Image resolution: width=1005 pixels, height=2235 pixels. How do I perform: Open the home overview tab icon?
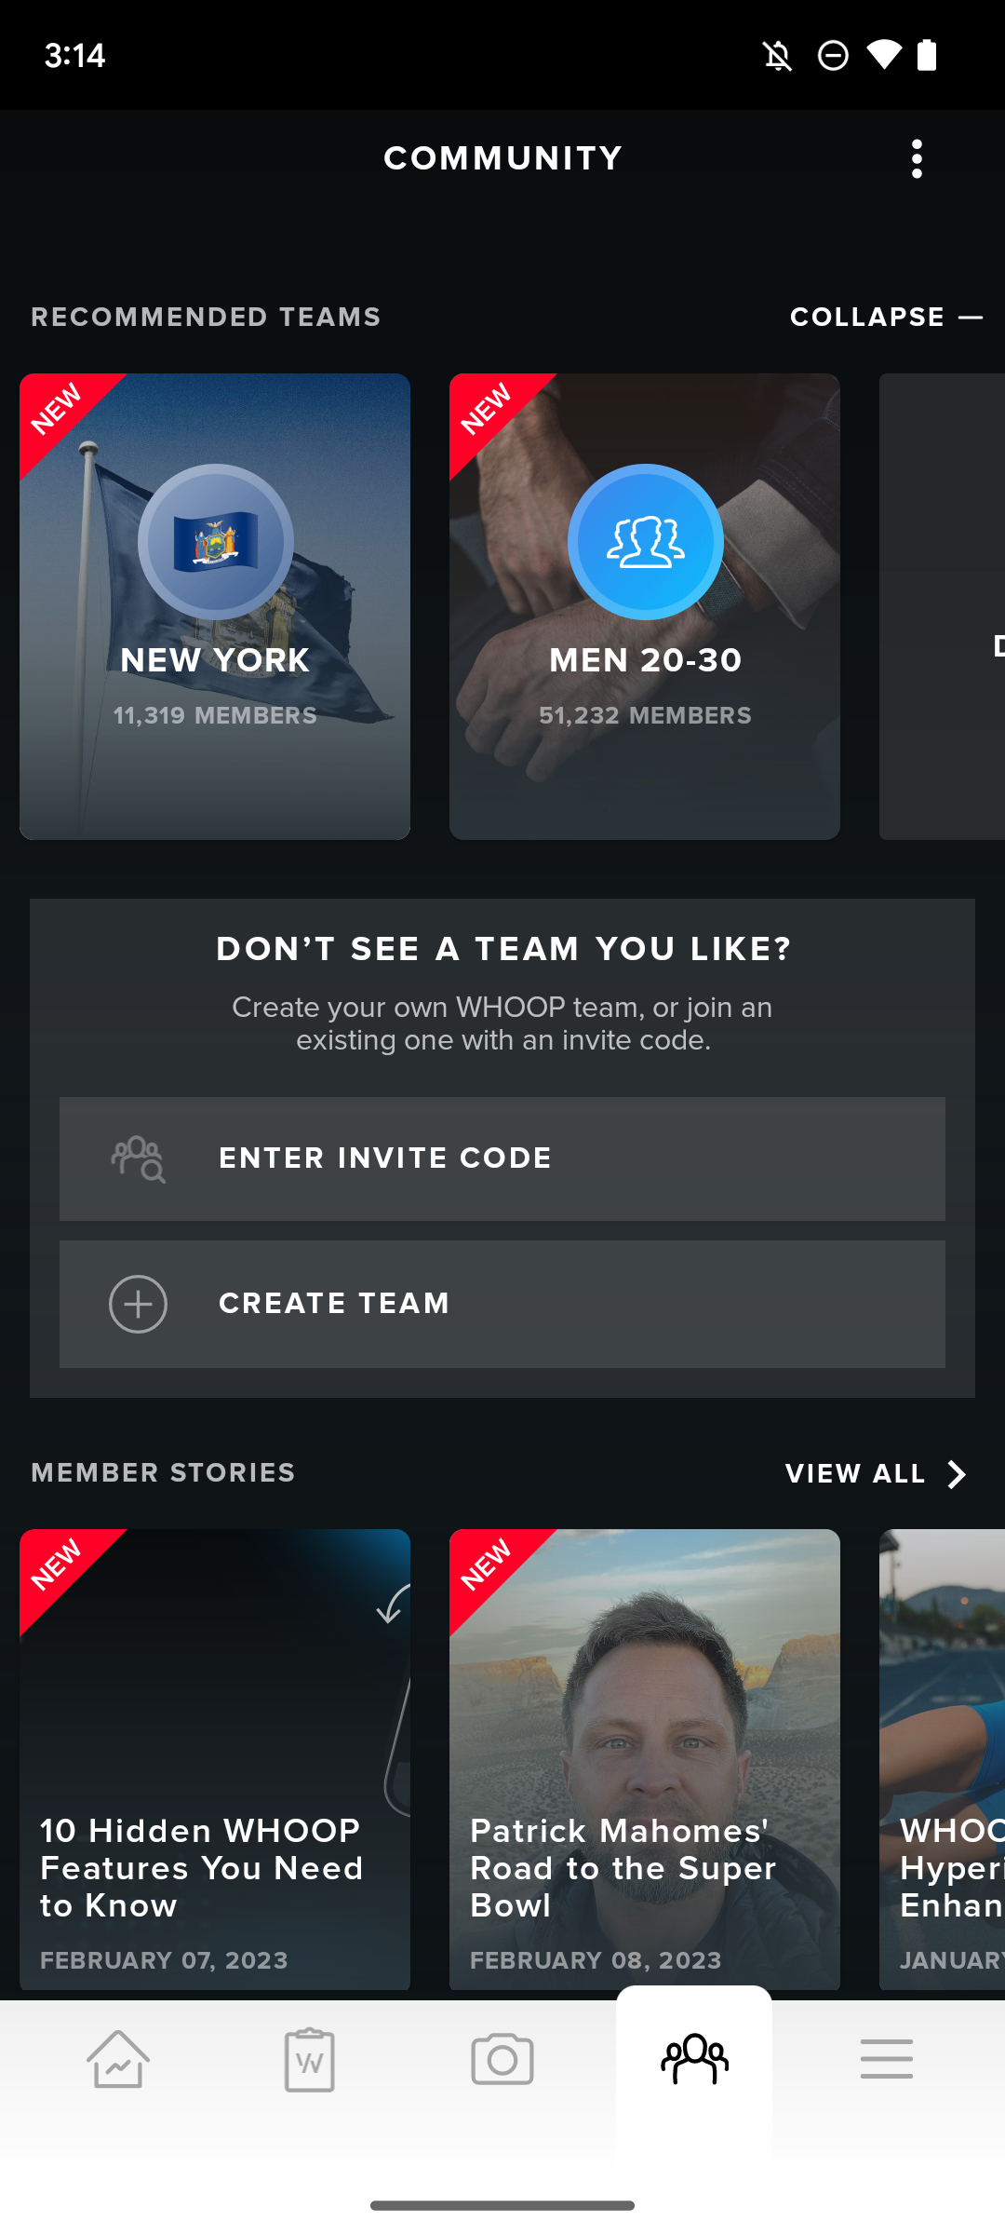pos(118,2059)
